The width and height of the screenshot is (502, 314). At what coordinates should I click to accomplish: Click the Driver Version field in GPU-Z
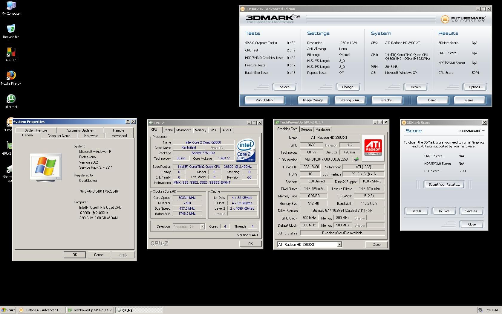[x=342, y=211]
